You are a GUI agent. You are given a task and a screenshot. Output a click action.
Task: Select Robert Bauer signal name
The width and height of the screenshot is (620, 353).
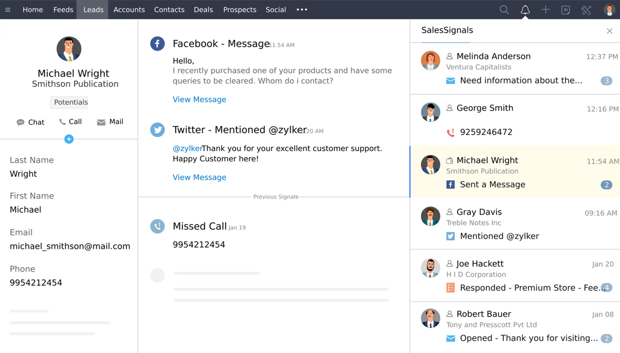tap(484, 314)
